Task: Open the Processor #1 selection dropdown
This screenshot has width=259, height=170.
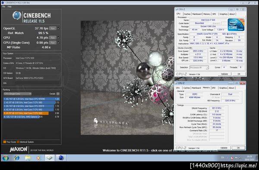Action: (199, 68)
